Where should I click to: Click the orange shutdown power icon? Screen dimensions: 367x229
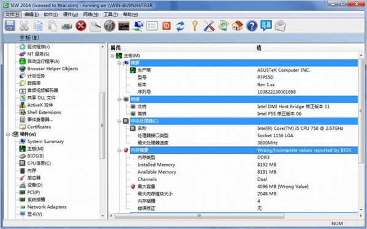(x=167, y=26)
